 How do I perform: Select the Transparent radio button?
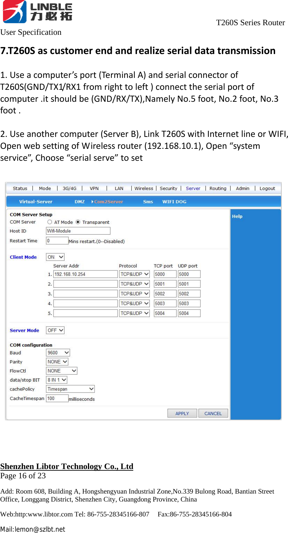[x=78, y=222]
